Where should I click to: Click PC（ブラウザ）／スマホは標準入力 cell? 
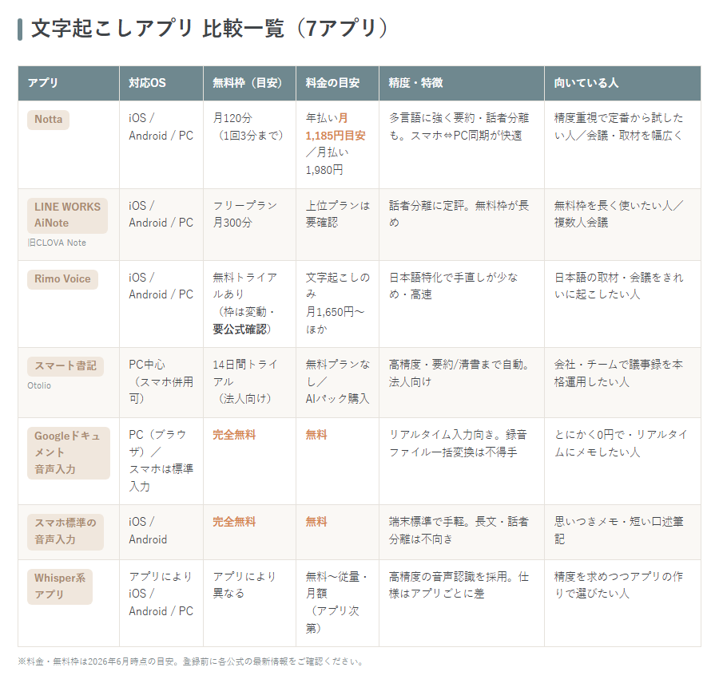(x=161, y=461)
